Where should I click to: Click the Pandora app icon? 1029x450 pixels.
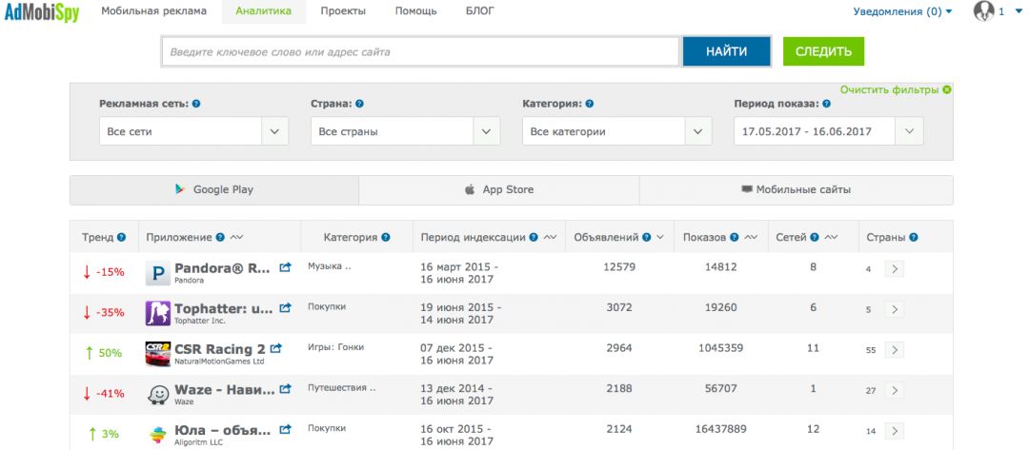pos(157,273)
